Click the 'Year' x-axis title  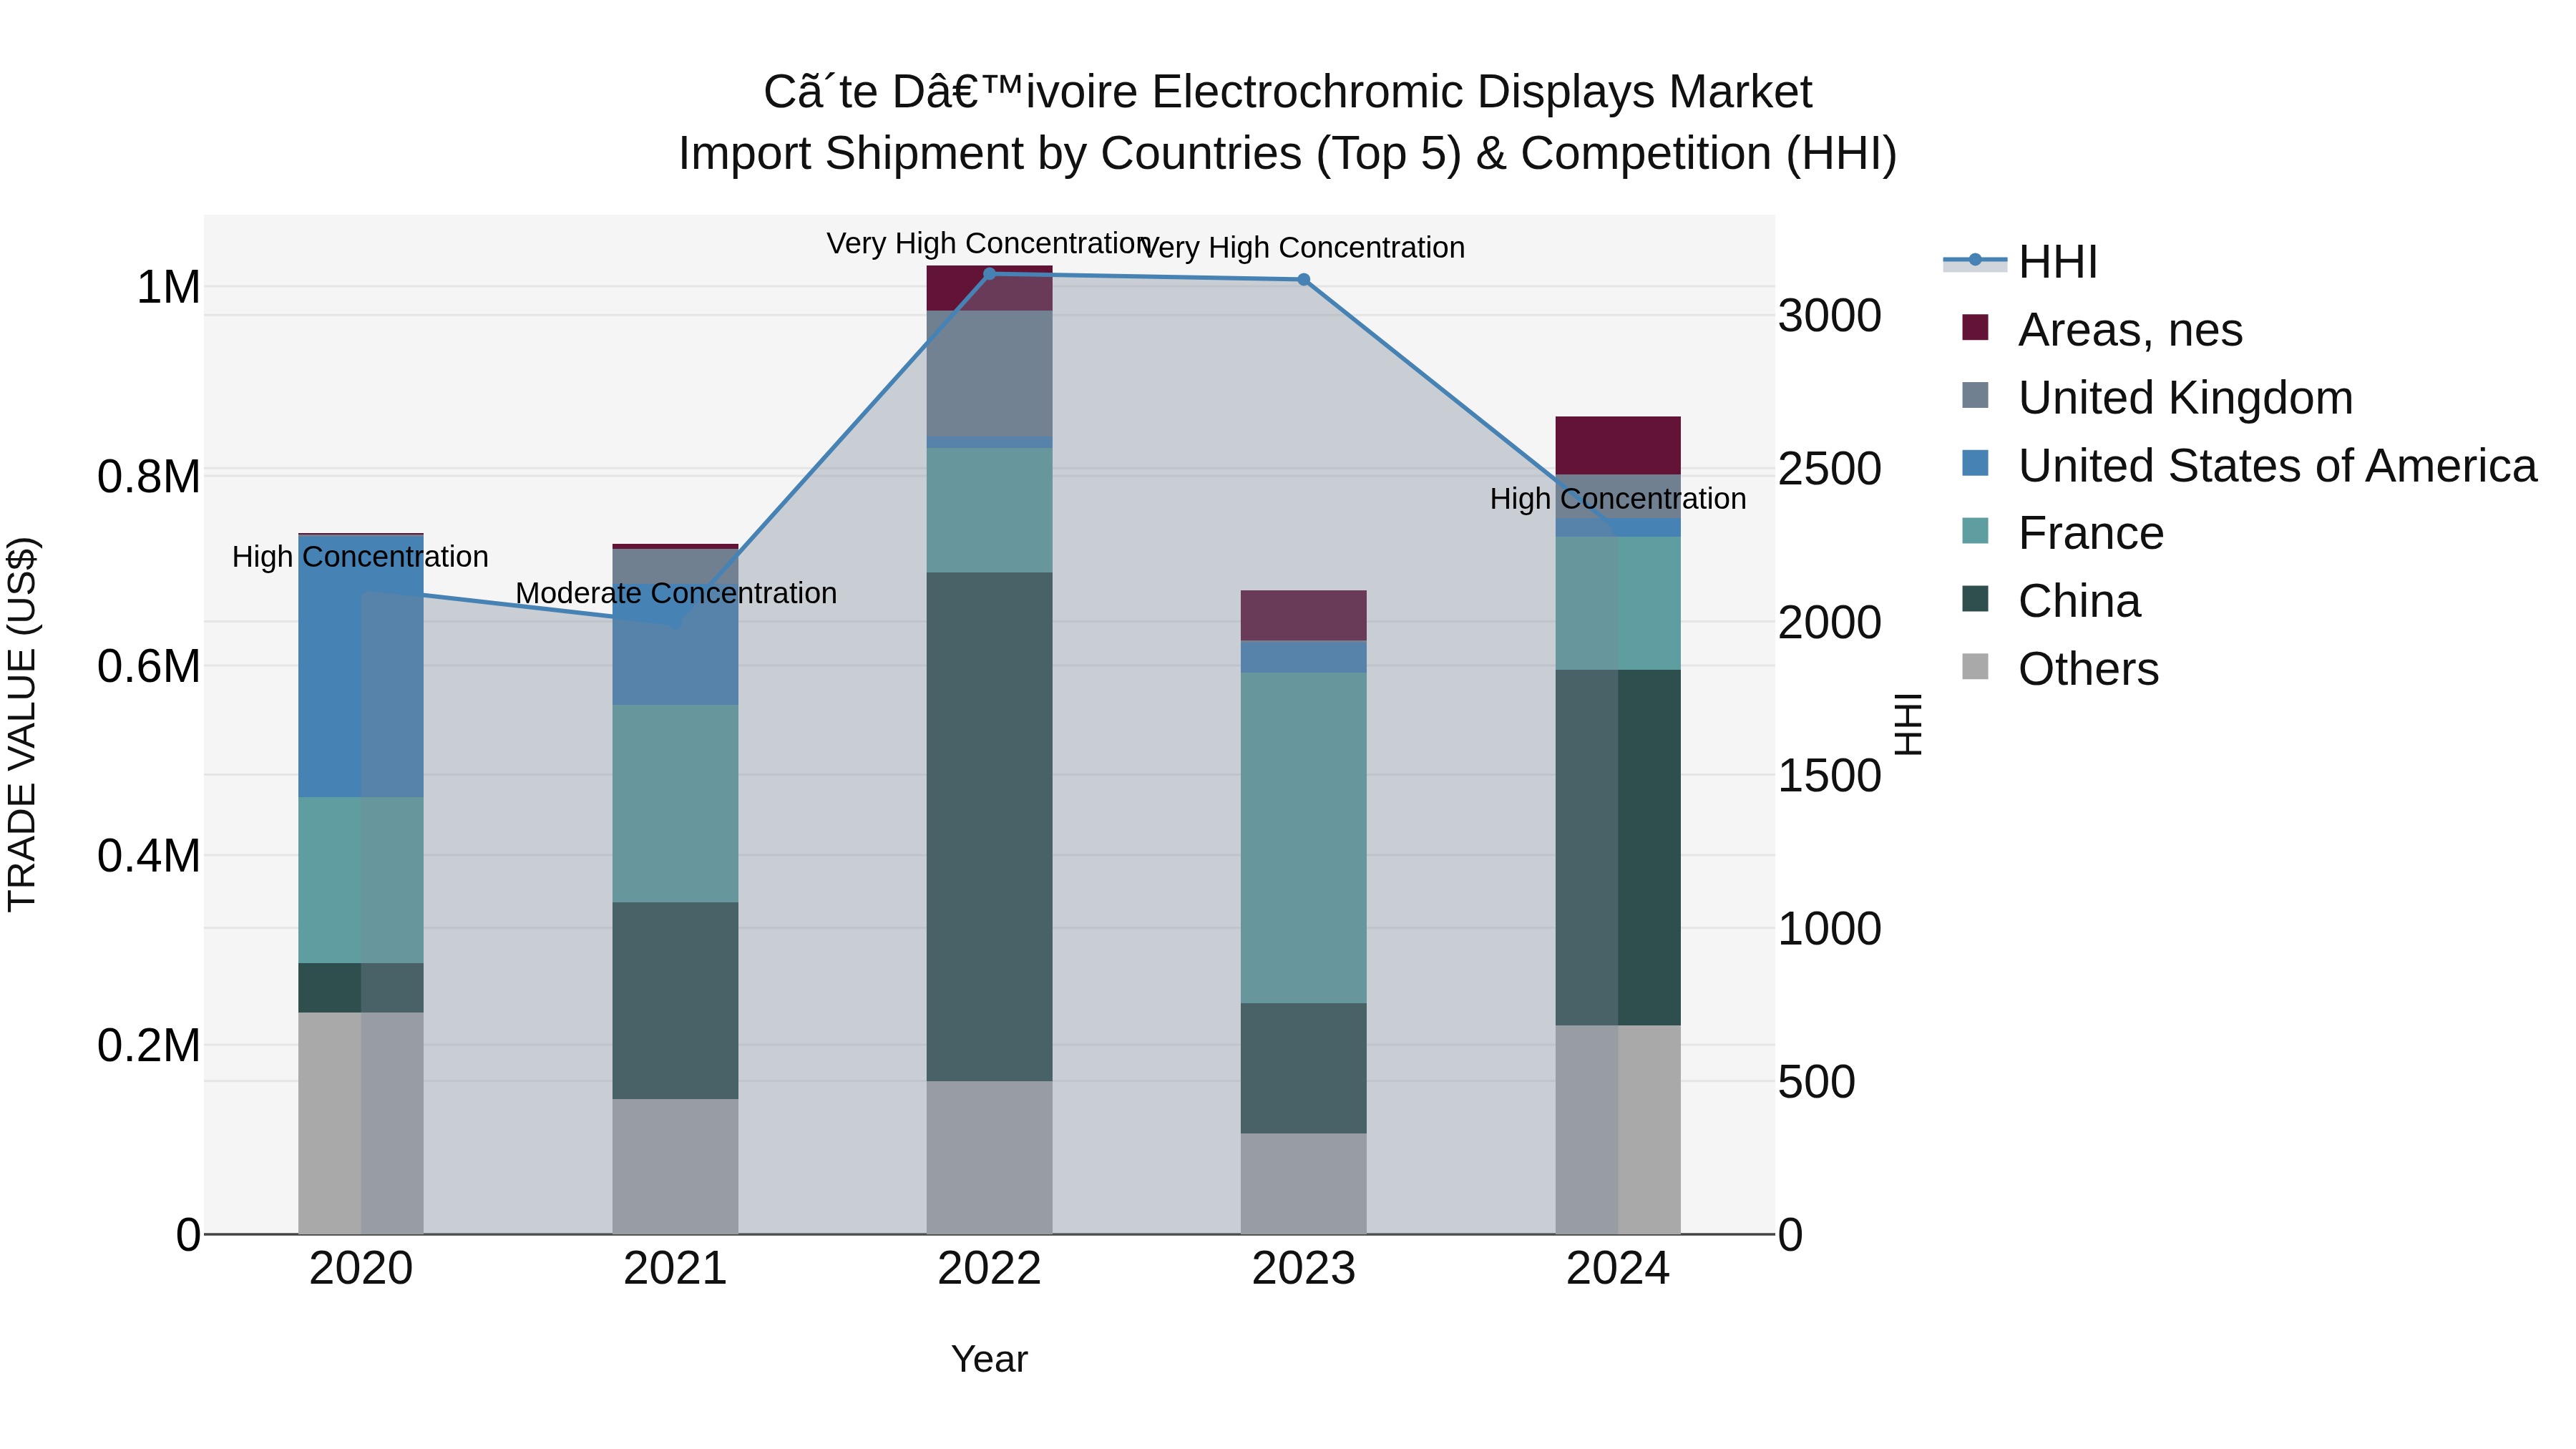pos(990,1359)
